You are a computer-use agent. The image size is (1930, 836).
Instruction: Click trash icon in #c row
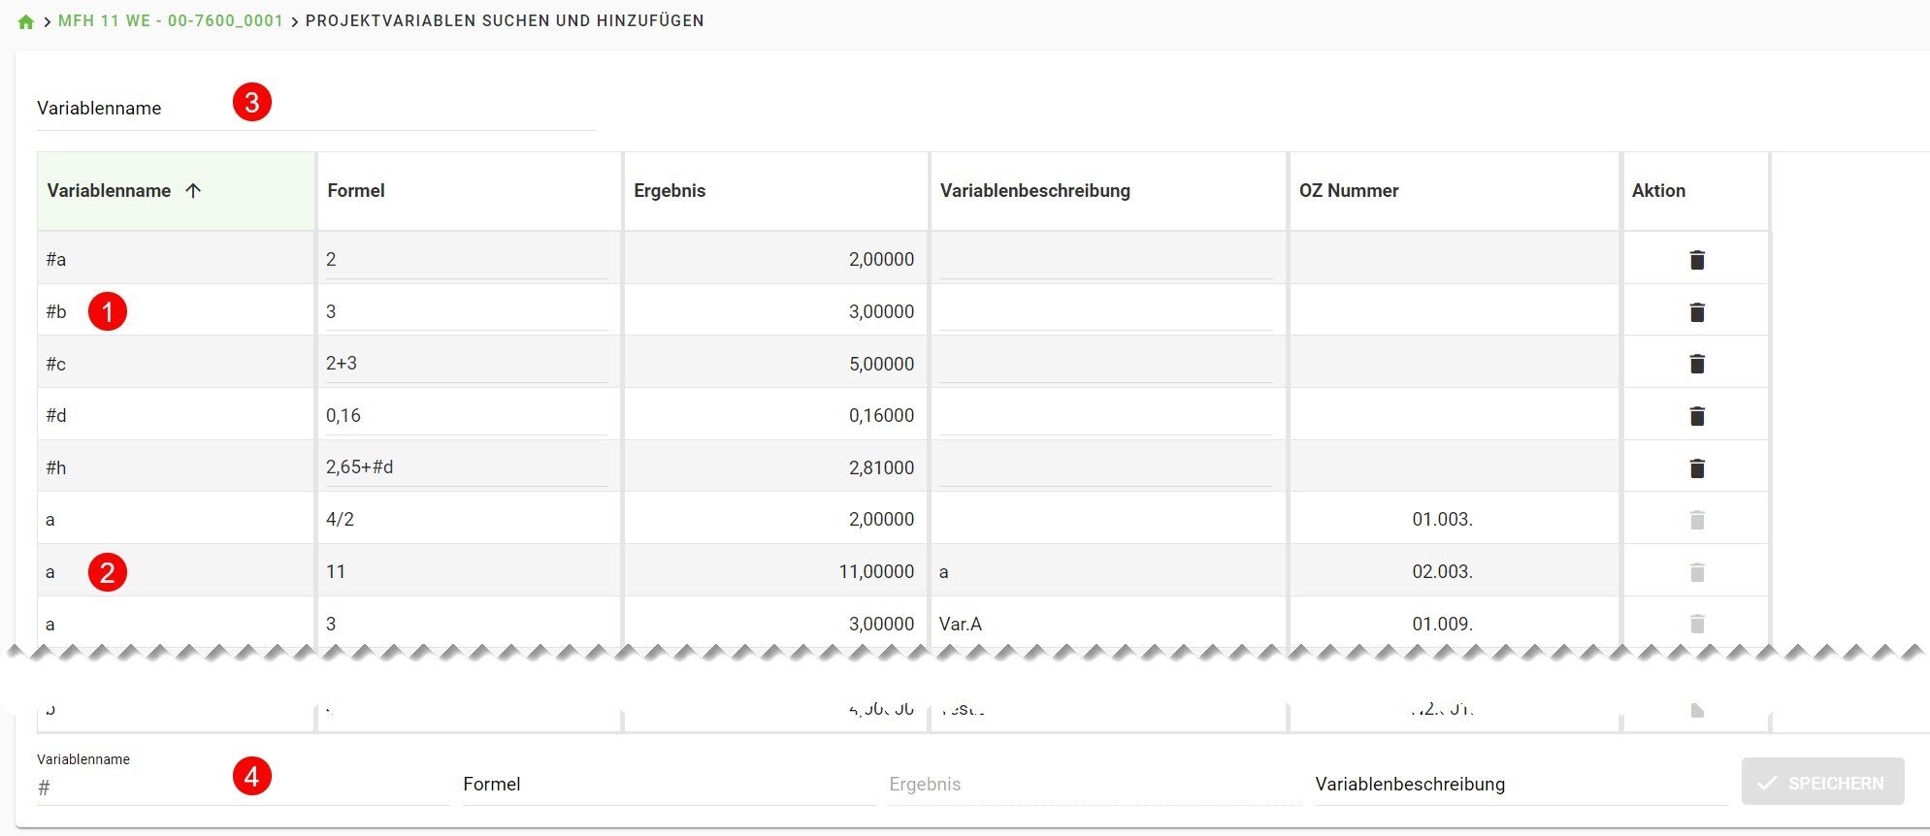(1696, 364)
